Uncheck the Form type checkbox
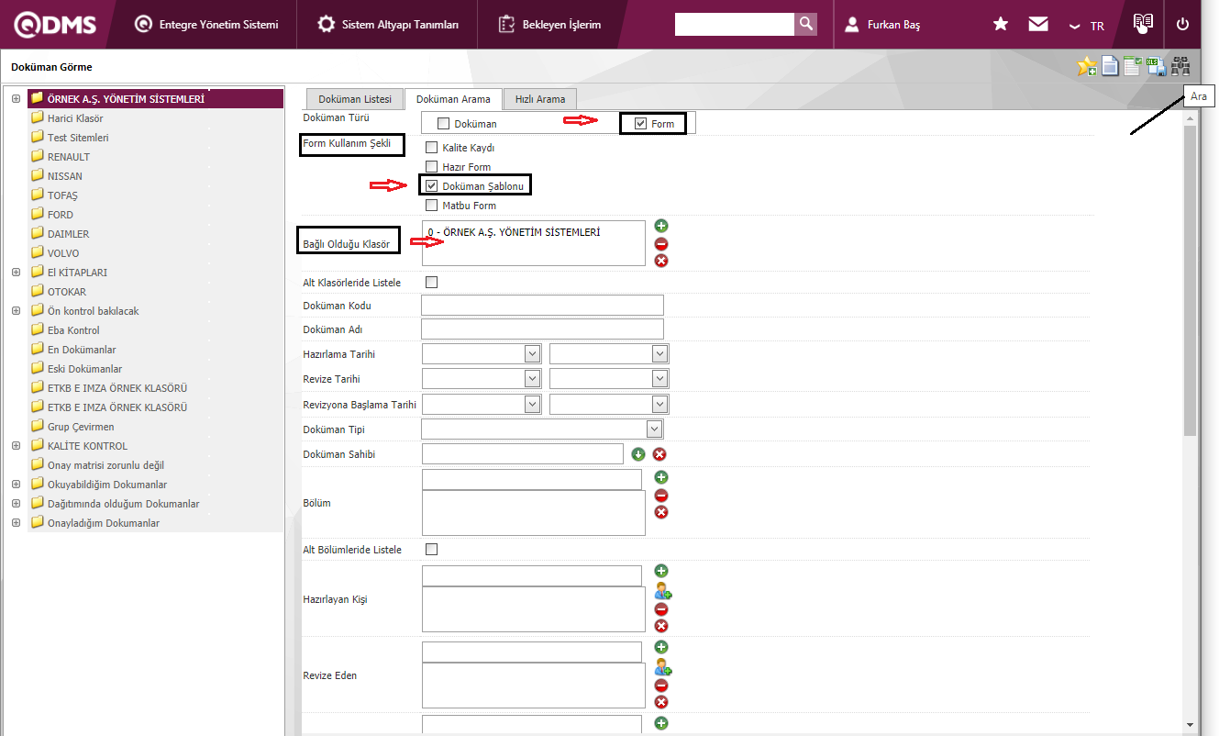The width and height of the screenshot is (1219, 736). [641, 124]
